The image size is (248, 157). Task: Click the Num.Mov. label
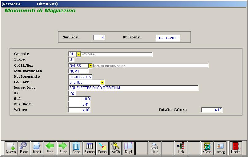coord(71,37)
